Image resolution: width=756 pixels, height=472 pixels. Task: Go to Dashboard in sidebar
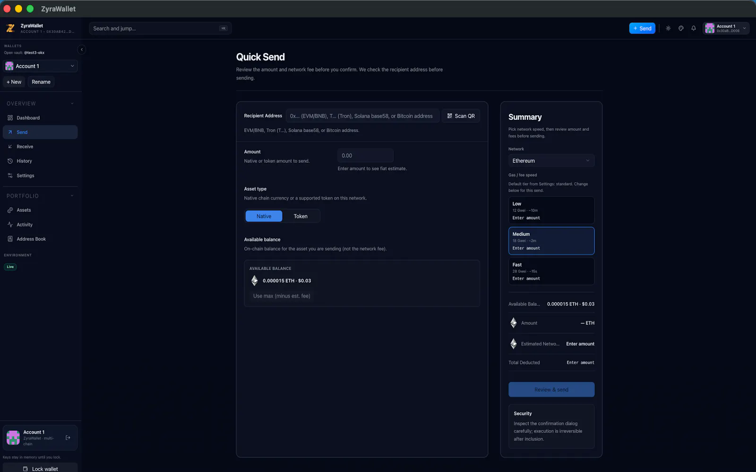40,118
